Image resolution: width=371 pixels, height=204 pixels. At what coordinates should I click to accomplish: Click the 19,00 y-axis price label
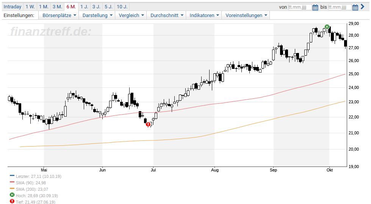coord(354,167)
